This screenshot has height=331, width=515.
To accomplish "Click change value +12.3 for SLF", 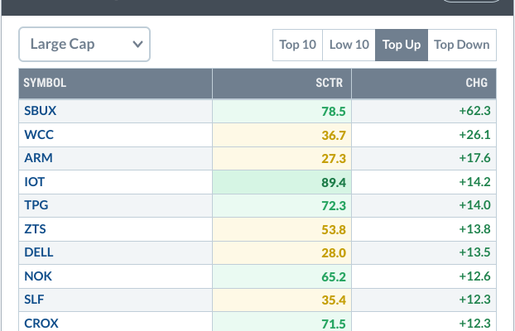I will 474,300.
